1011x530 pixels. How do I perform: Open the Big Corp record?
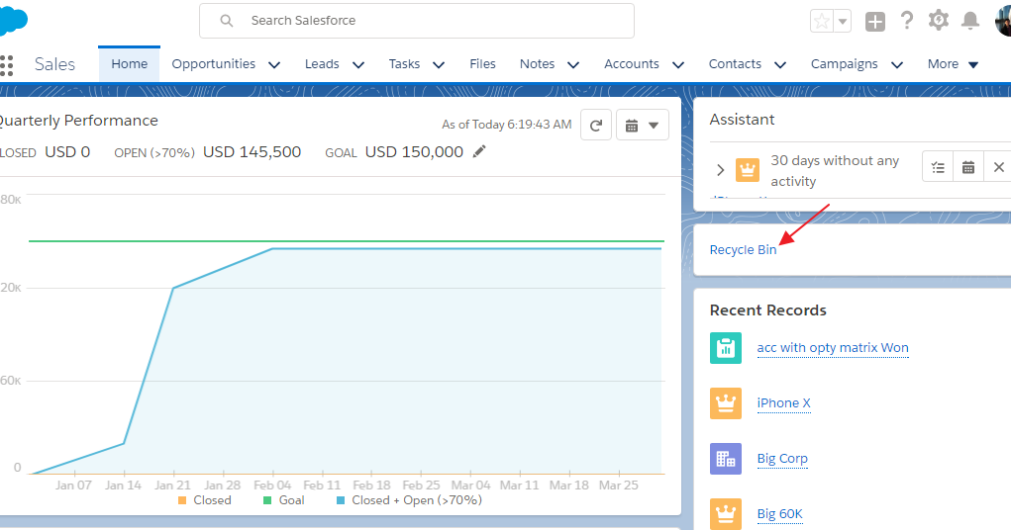pyautogui.click(x=782, y=459)
